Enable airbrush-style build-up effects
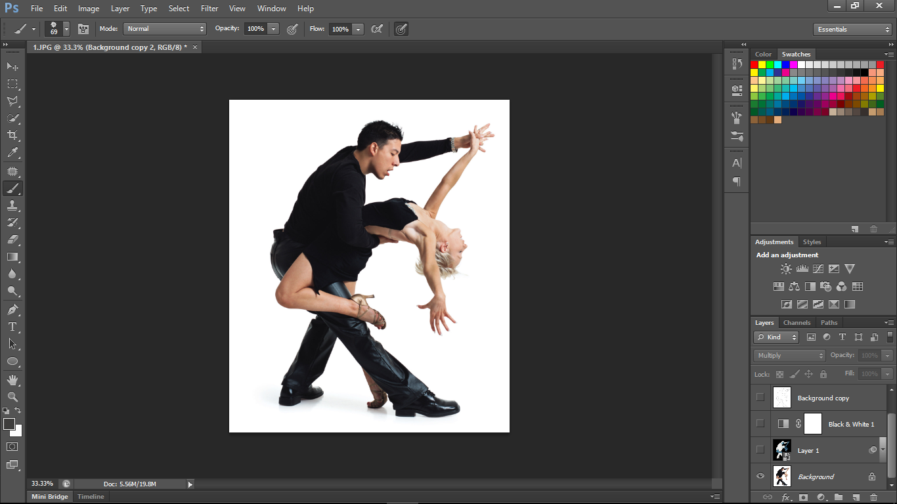This screenshot has width=897, height=504. 377,29
